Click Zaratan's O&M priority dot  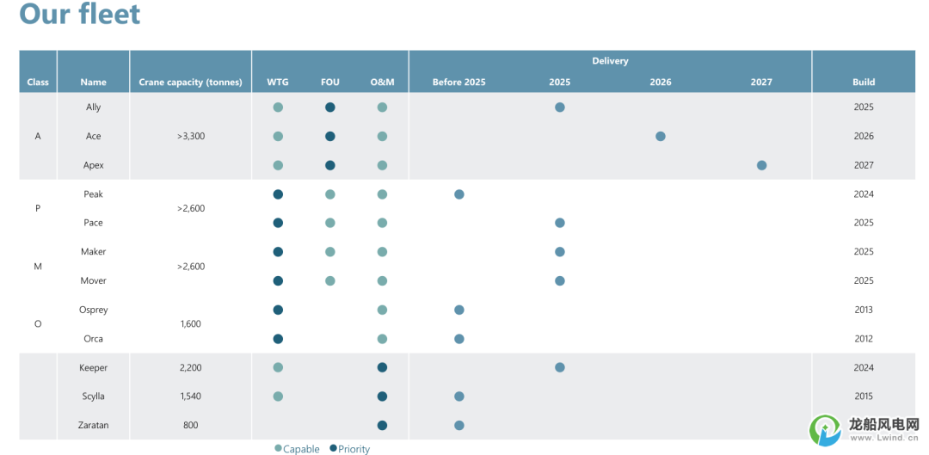(x=382, y=425)
